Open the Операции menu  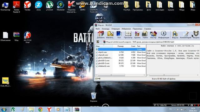(x=116, y=29)
